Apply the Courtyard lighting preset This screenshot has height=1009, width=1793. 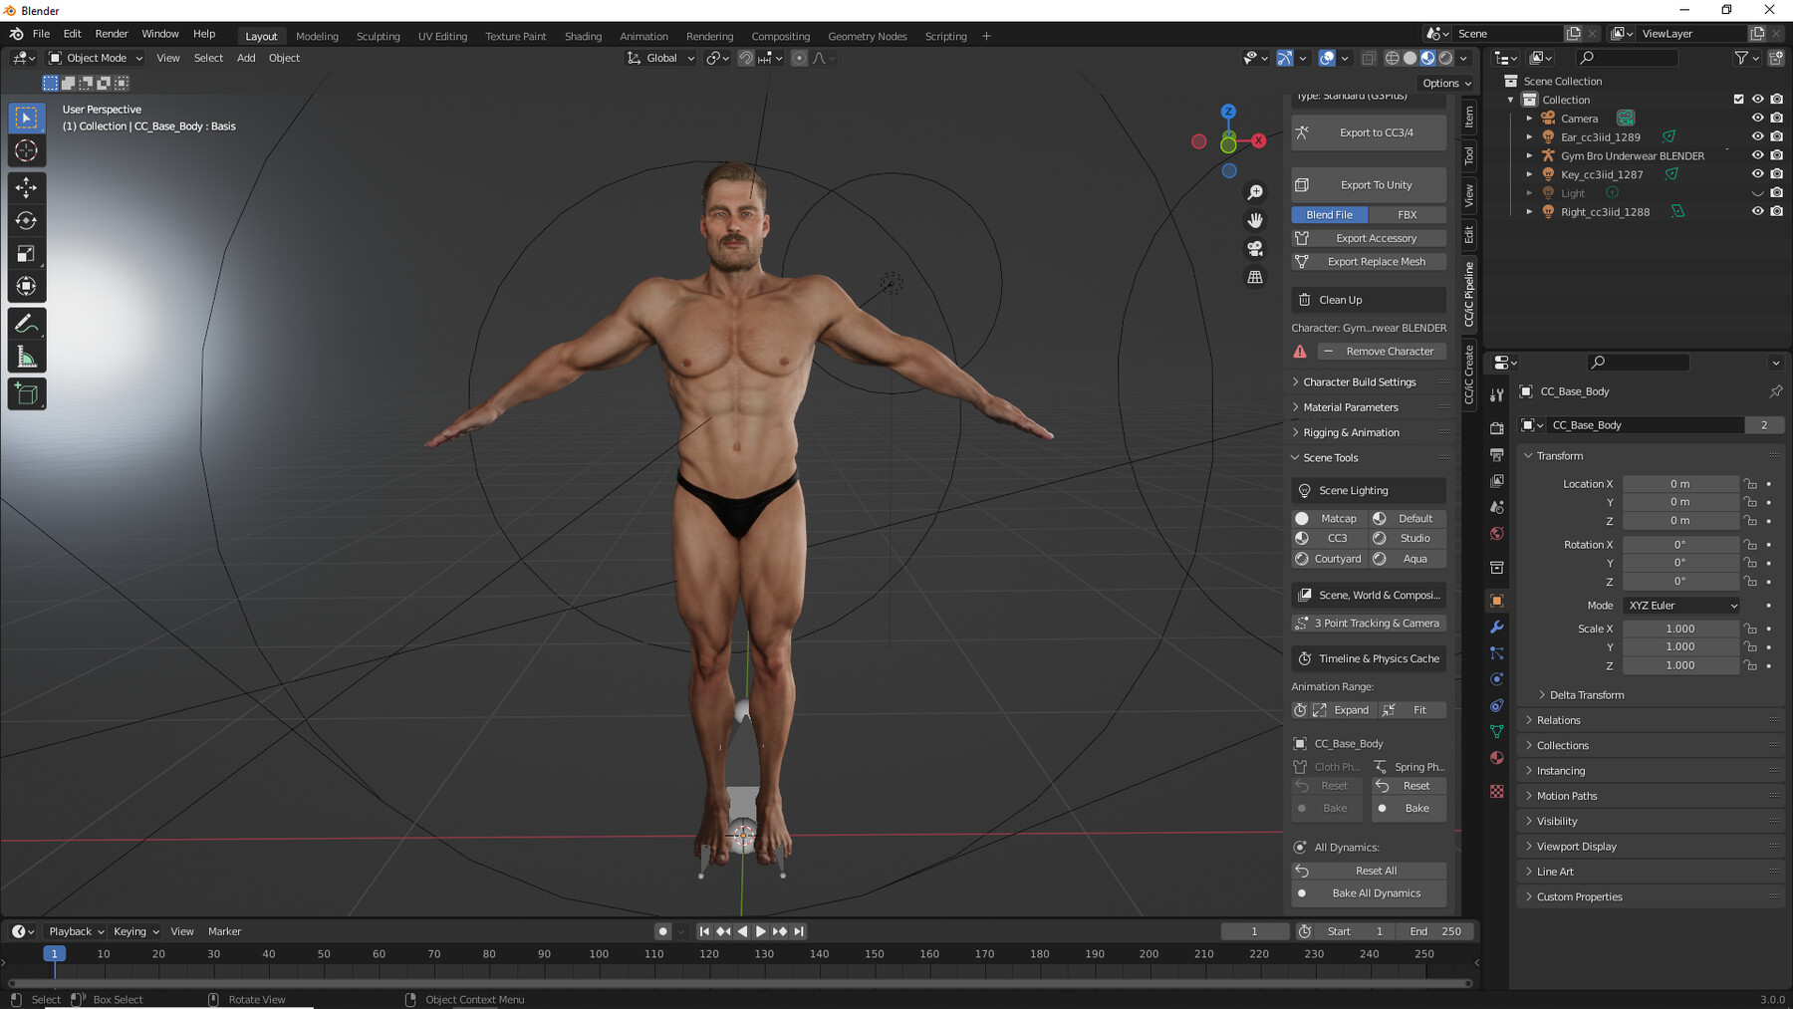[1329, 559]
